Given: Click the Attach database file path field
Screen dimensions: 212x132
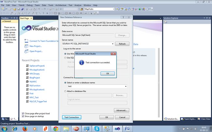Looking at the screenshot, I should [x=90, y=95].
